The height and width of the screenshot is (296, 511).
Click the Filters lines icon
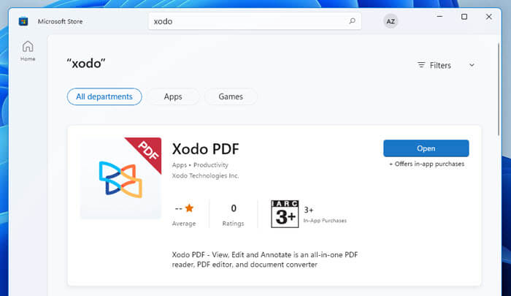click(421, 65)
